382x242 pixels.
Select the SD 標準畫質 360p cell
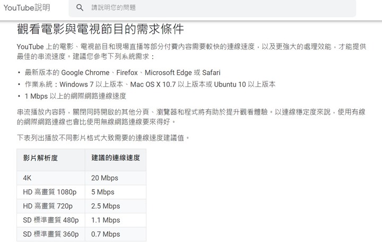pyautogui.click(x=51, y=234)
